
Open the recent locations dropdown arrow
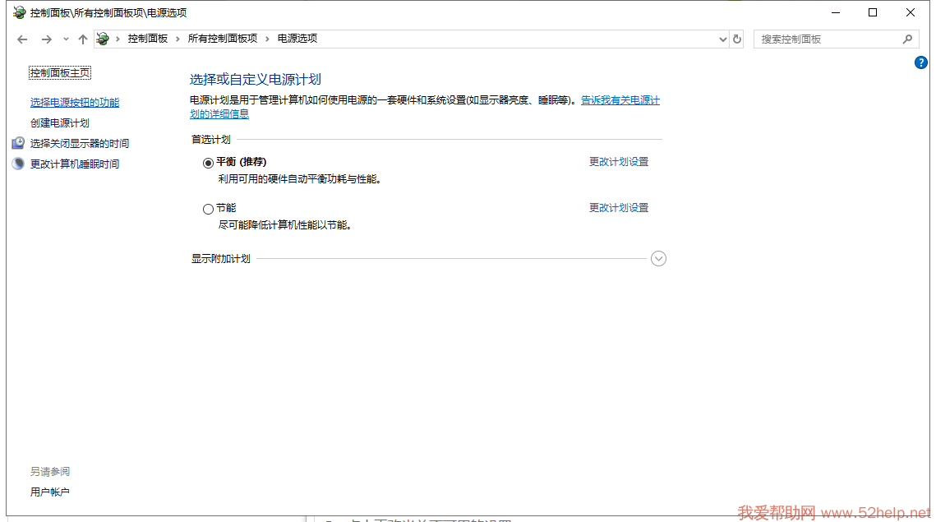click(x=66, y=39)
